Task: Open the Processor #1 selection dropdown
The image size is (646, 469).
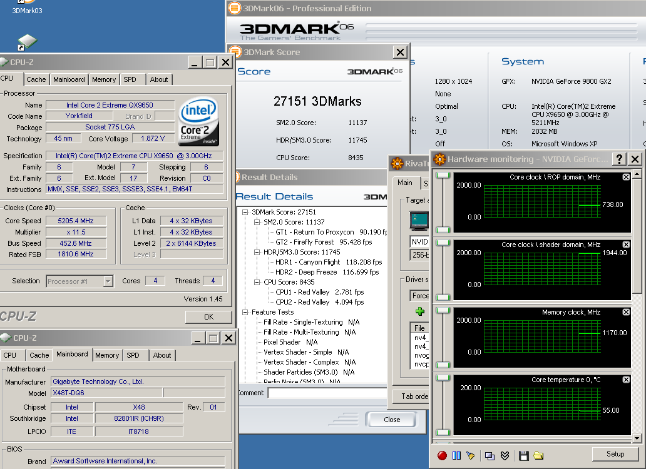Action: [x=108, y=281]
